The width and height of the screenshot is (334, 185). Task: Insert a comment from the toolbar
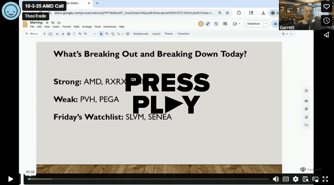[128, 34]
